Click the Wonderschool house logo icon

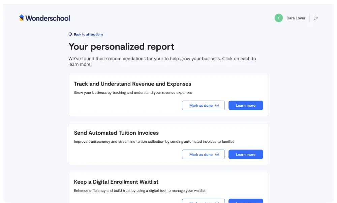22,18
